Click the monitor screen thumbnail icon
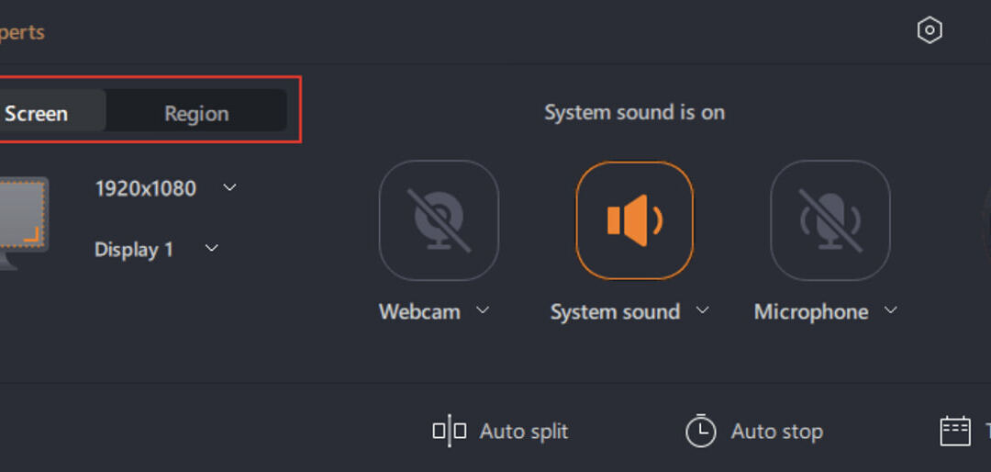This screenshot has width=991, height=472. pos(20,217)
